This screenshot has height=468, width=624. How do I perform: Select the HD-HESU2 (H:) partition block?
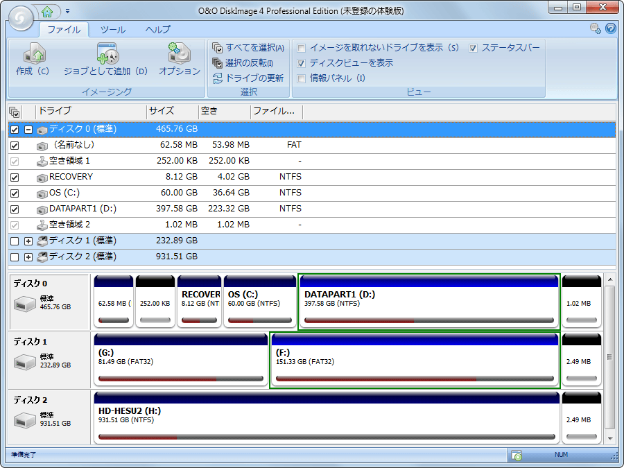pos(327,418)
